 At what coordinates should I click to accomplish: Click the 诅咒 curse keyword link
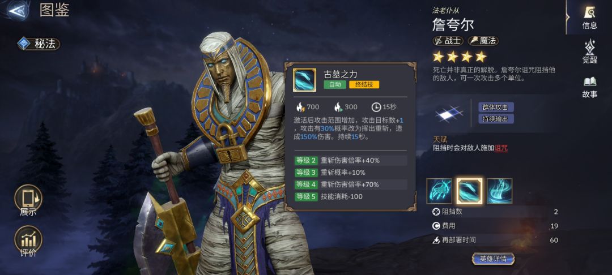[x=501, y=148]
